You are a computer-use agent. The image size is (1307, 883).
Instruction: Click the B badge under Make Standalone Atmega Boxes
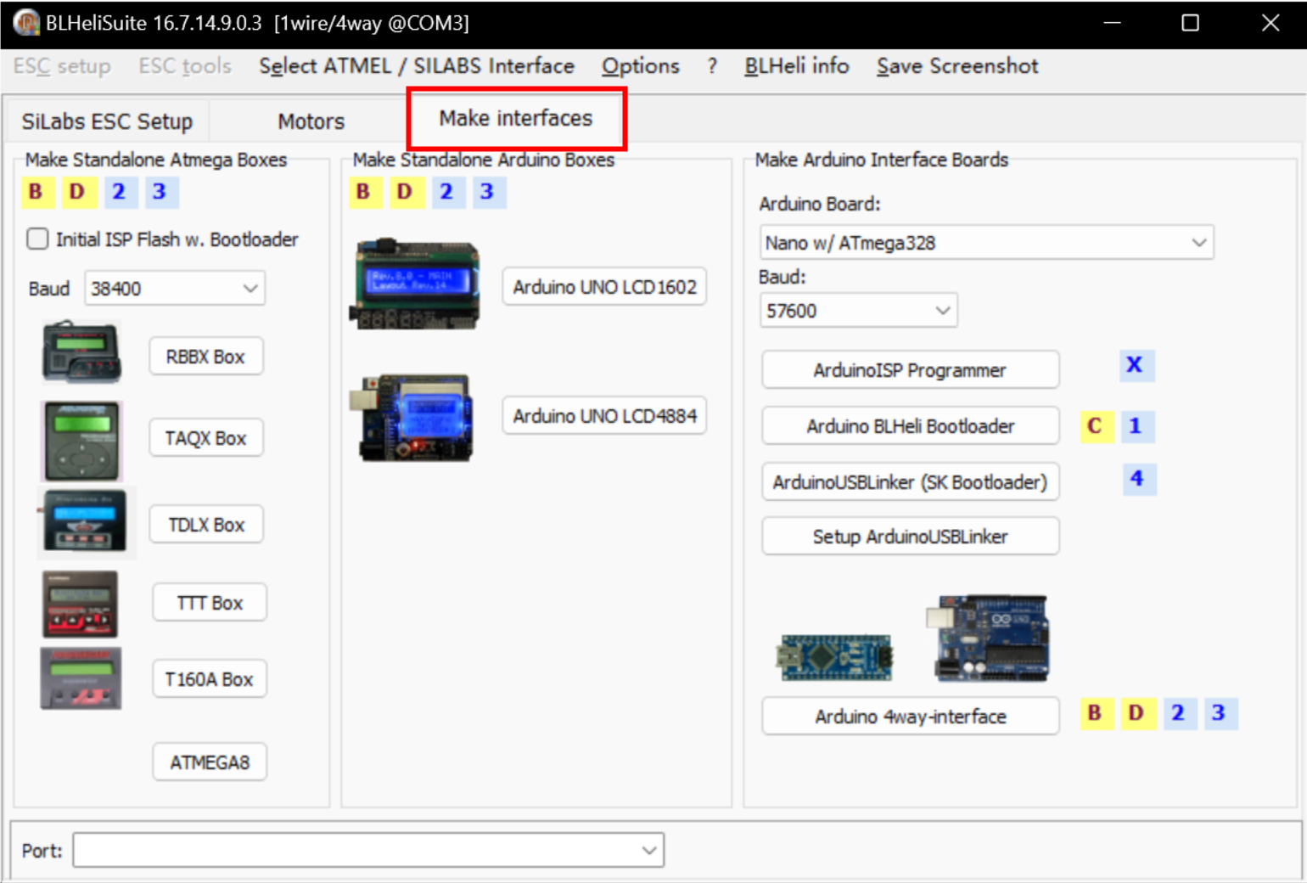point(36,192)
